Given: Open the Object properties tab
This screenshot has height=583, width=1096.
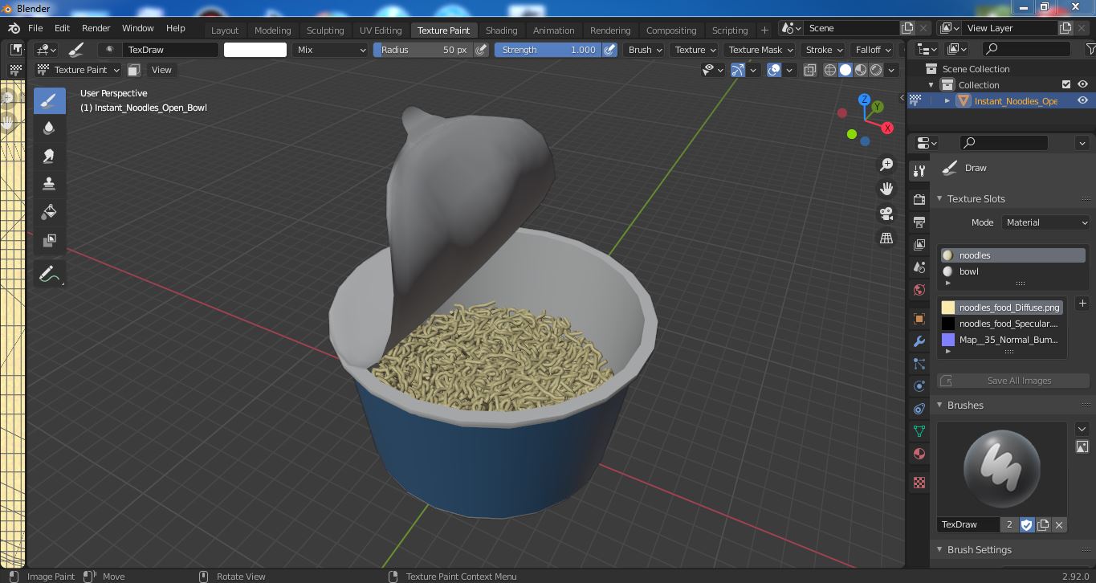Looking at the screenshot, I should pos(919,319).
